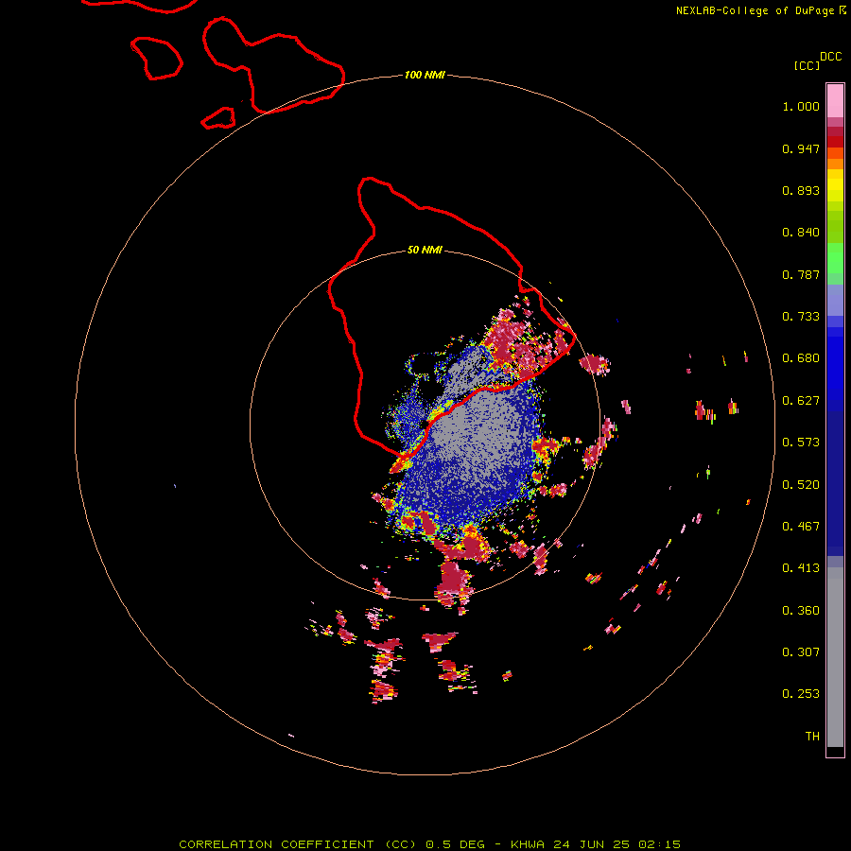Click the black radar site dot at ring center
851x851 pixels.
(x=425, y=424)
